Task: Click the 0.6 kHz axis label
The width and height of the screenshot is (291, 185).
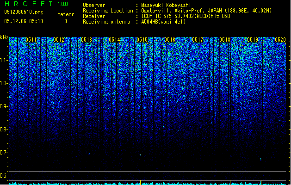Action: tap(4, 176)
